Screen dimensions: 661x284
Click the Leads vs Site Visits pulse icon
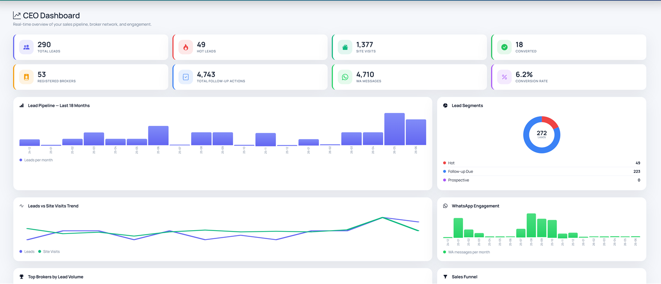coord(22,206)
